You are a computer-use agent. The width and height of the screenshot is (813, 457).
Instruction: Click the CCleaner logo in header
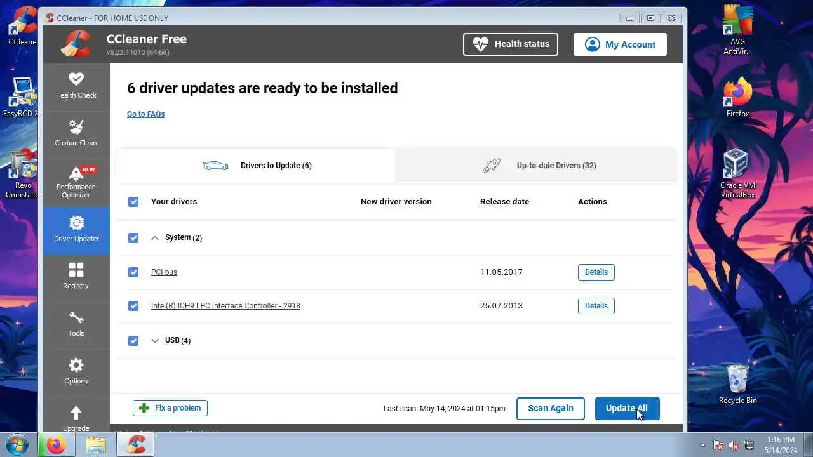76,44
